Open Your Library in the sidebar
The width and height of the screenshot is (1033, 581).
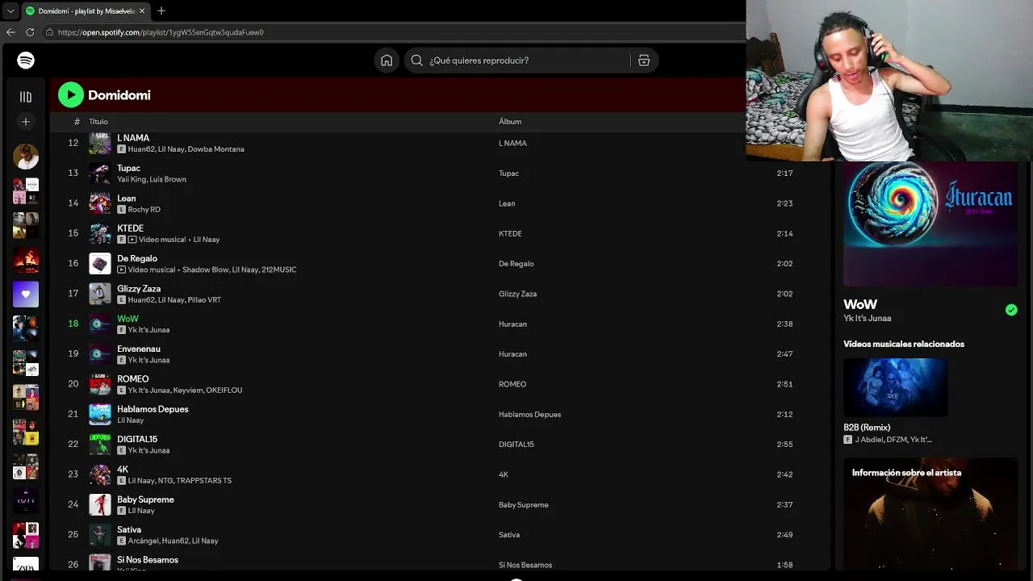26,97
